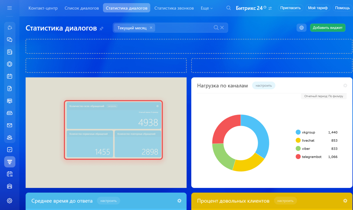The image size is (353, 210).
Task: Open the sliders icon next to Битрикс 24
Action: point(270,8)
